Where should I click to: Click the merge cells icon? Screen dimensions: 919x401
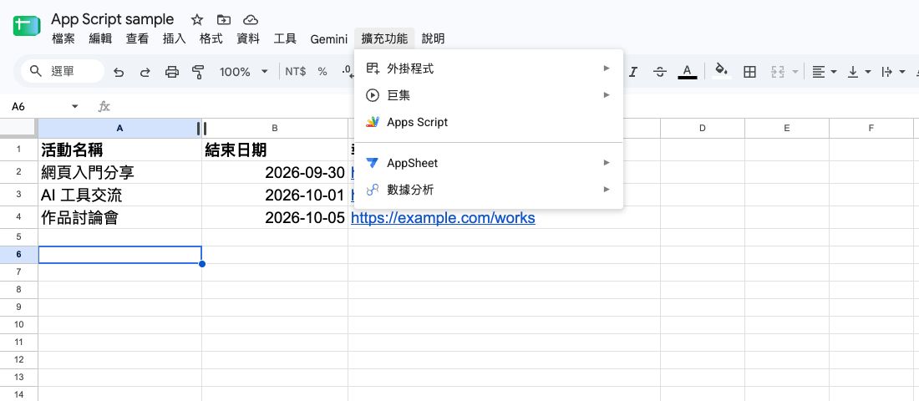(778, 72)
